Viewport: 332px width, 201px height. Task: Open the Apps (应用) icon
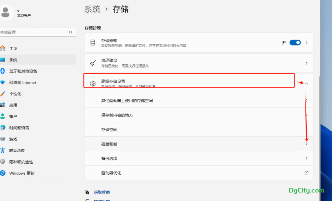(3, 105)
